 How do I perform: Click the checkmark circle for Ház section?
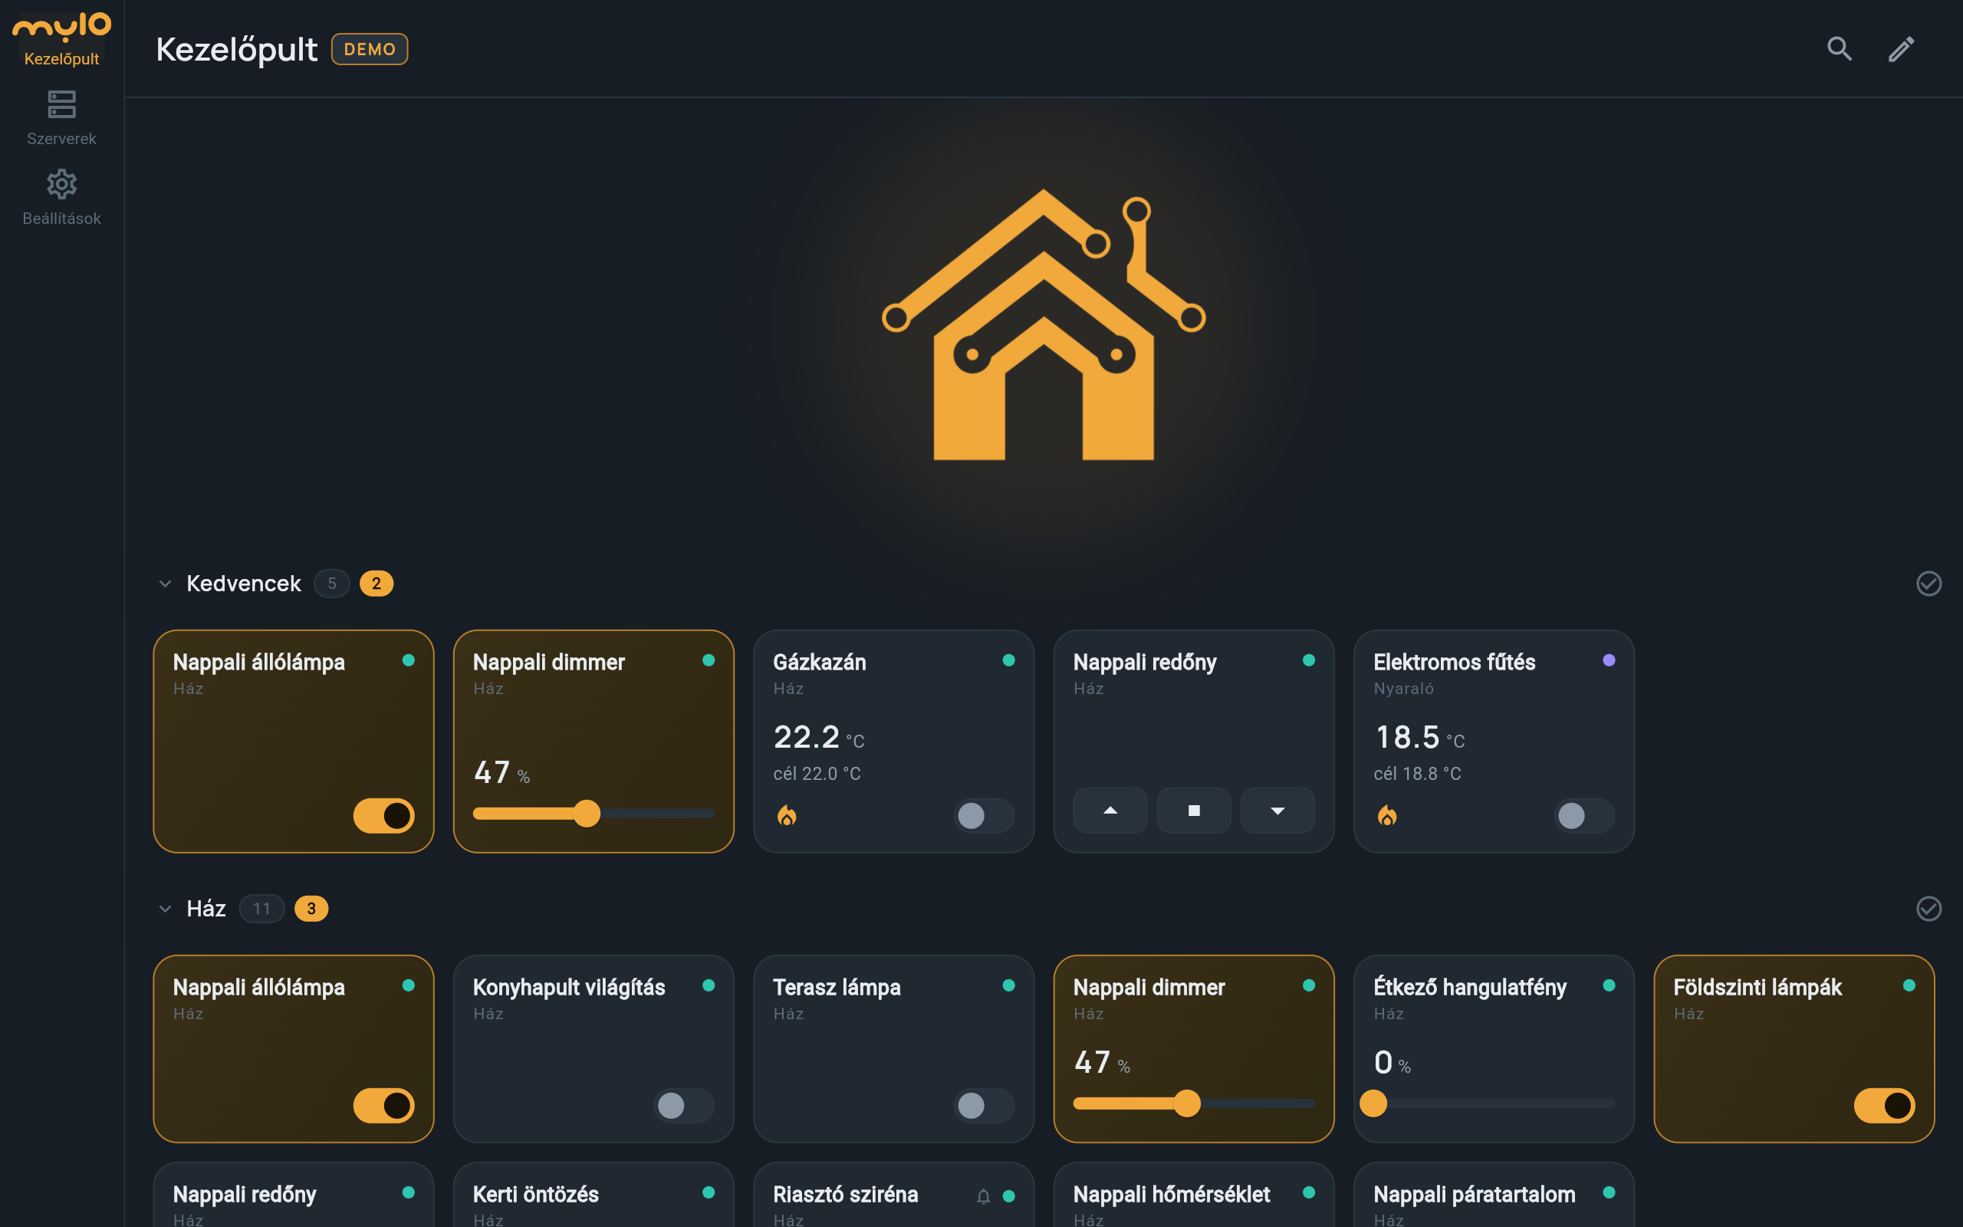pyautogui.click(x=1928, y=909)
